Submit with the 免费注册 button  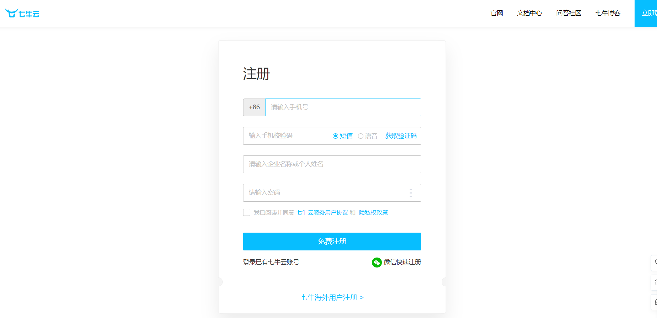pos(332,242)
